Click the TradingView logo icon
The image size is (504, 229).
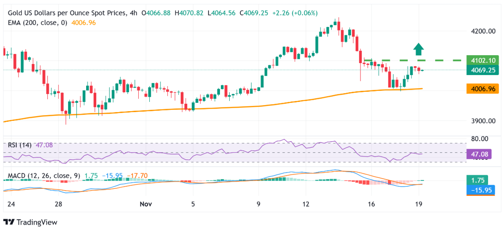9,222
